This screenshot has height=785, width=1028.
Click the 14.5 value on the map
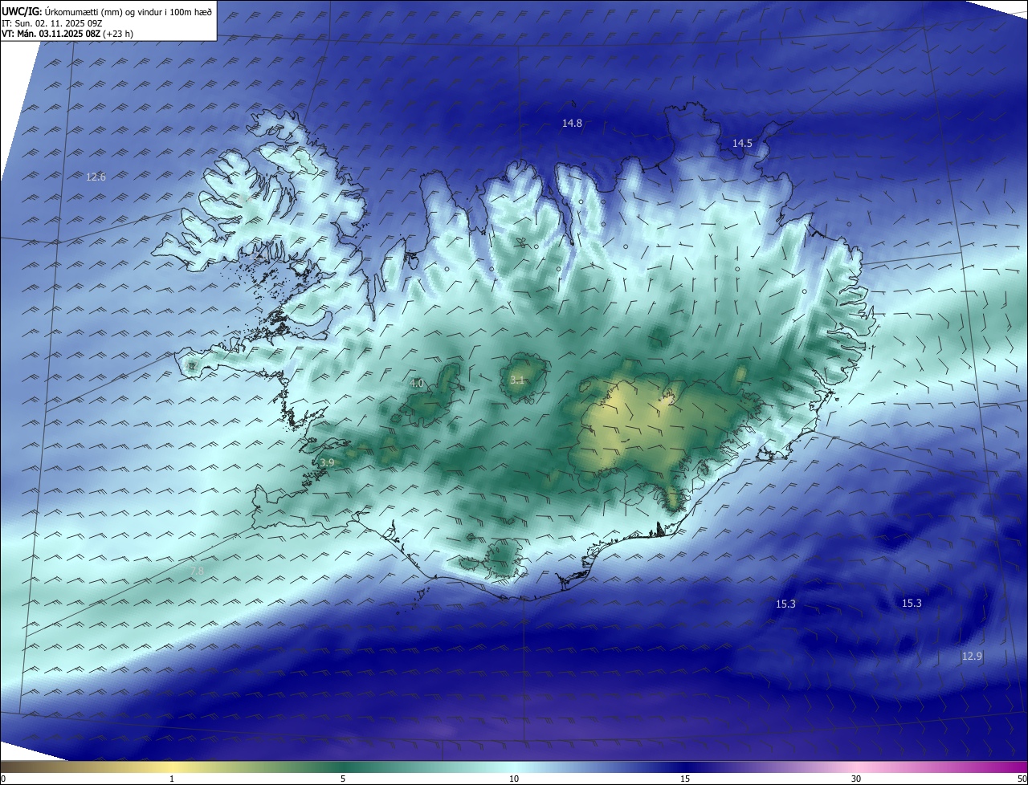click(x=742, y=143)
